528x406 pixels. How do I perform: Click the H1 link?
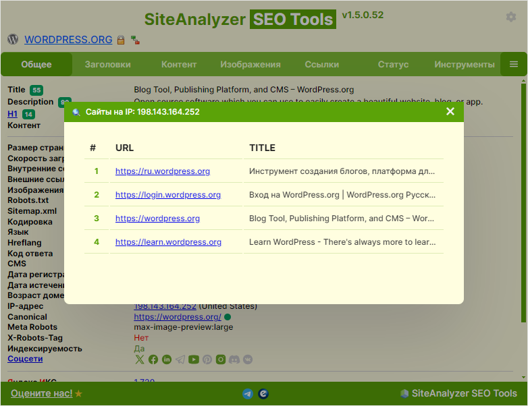[12, 114]
